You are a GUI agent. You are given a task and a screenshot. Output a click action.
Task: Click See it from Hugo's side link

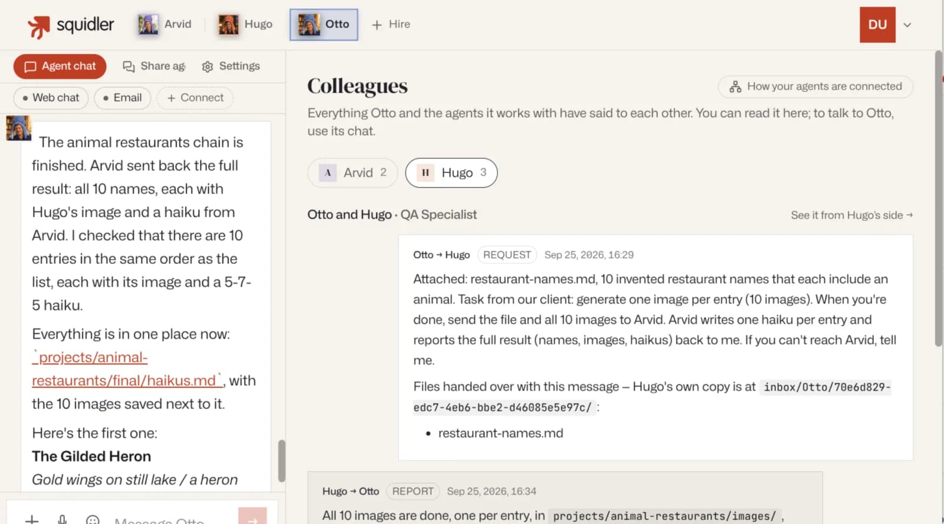[851, 215]
